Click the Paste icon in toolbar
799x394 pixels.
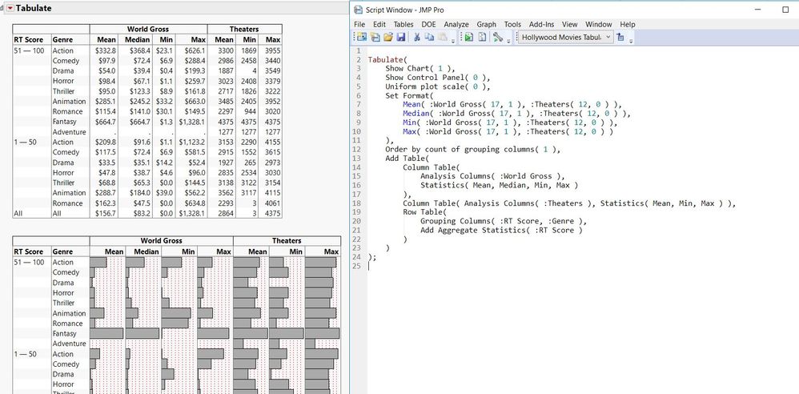440,38
